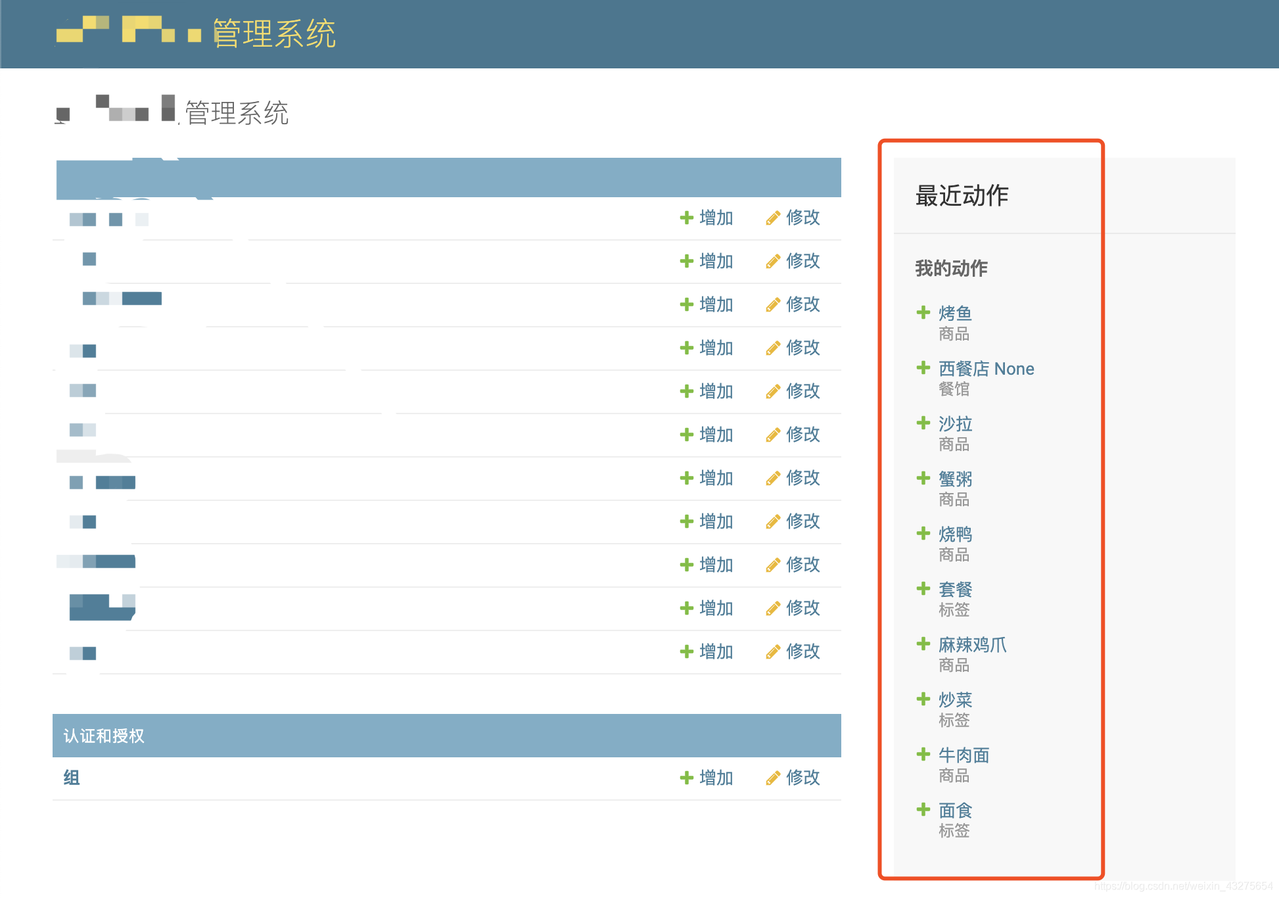Open the 西餐店 None recent action
The height and width of the screenshot is (898, 1279).
985,369
